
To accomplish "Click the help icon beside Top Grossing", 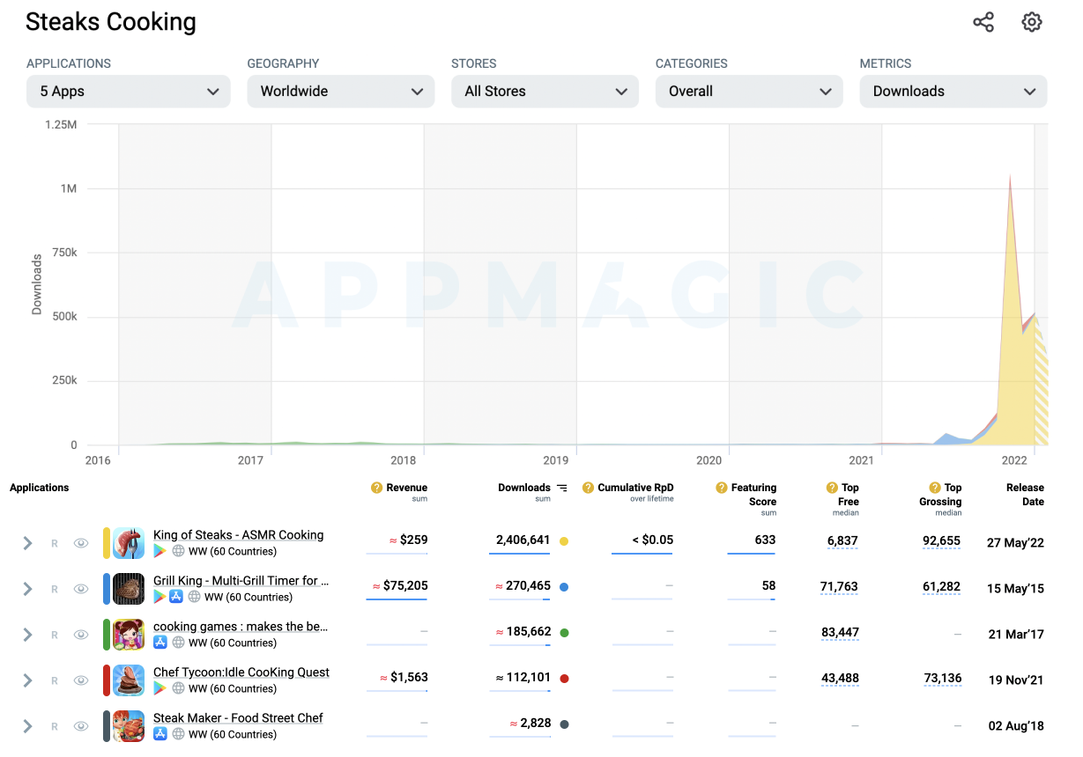I will click(935, 488).
